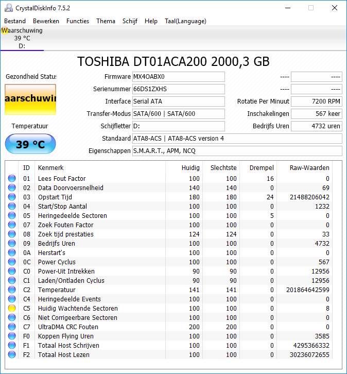The image size is (347, 374).
Task: Click the CrystalDiskInfo title bar app icon
Action: point(9,8)
